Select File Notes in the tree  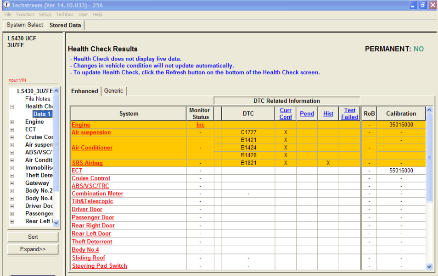pos(38,99)
